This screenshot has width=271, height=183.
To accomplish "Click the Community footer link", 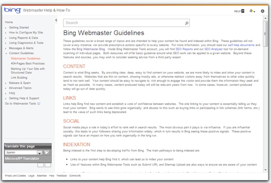I will pos(75,176).
